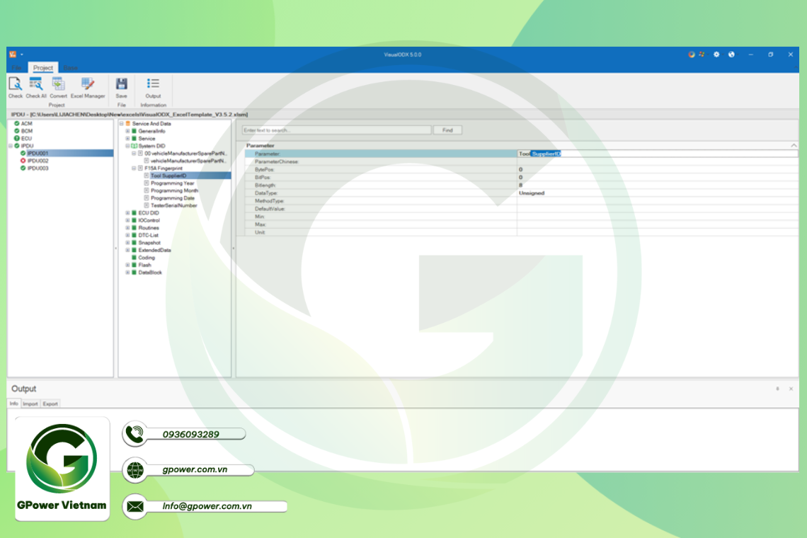Screen dimensions: 807x538
Task: Click the ParameterChinese property row
Action: [x=521, y=161]
